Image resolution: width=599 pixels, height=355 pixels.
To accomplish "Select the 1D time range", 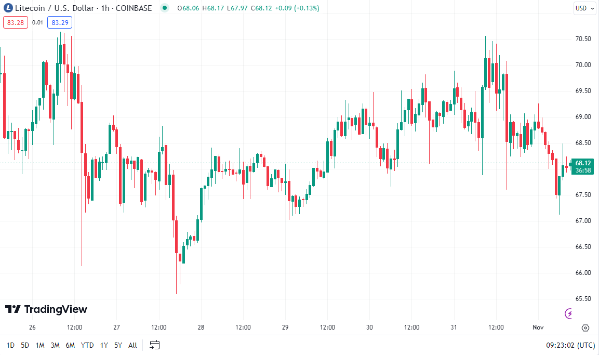I will pos(10,345).
